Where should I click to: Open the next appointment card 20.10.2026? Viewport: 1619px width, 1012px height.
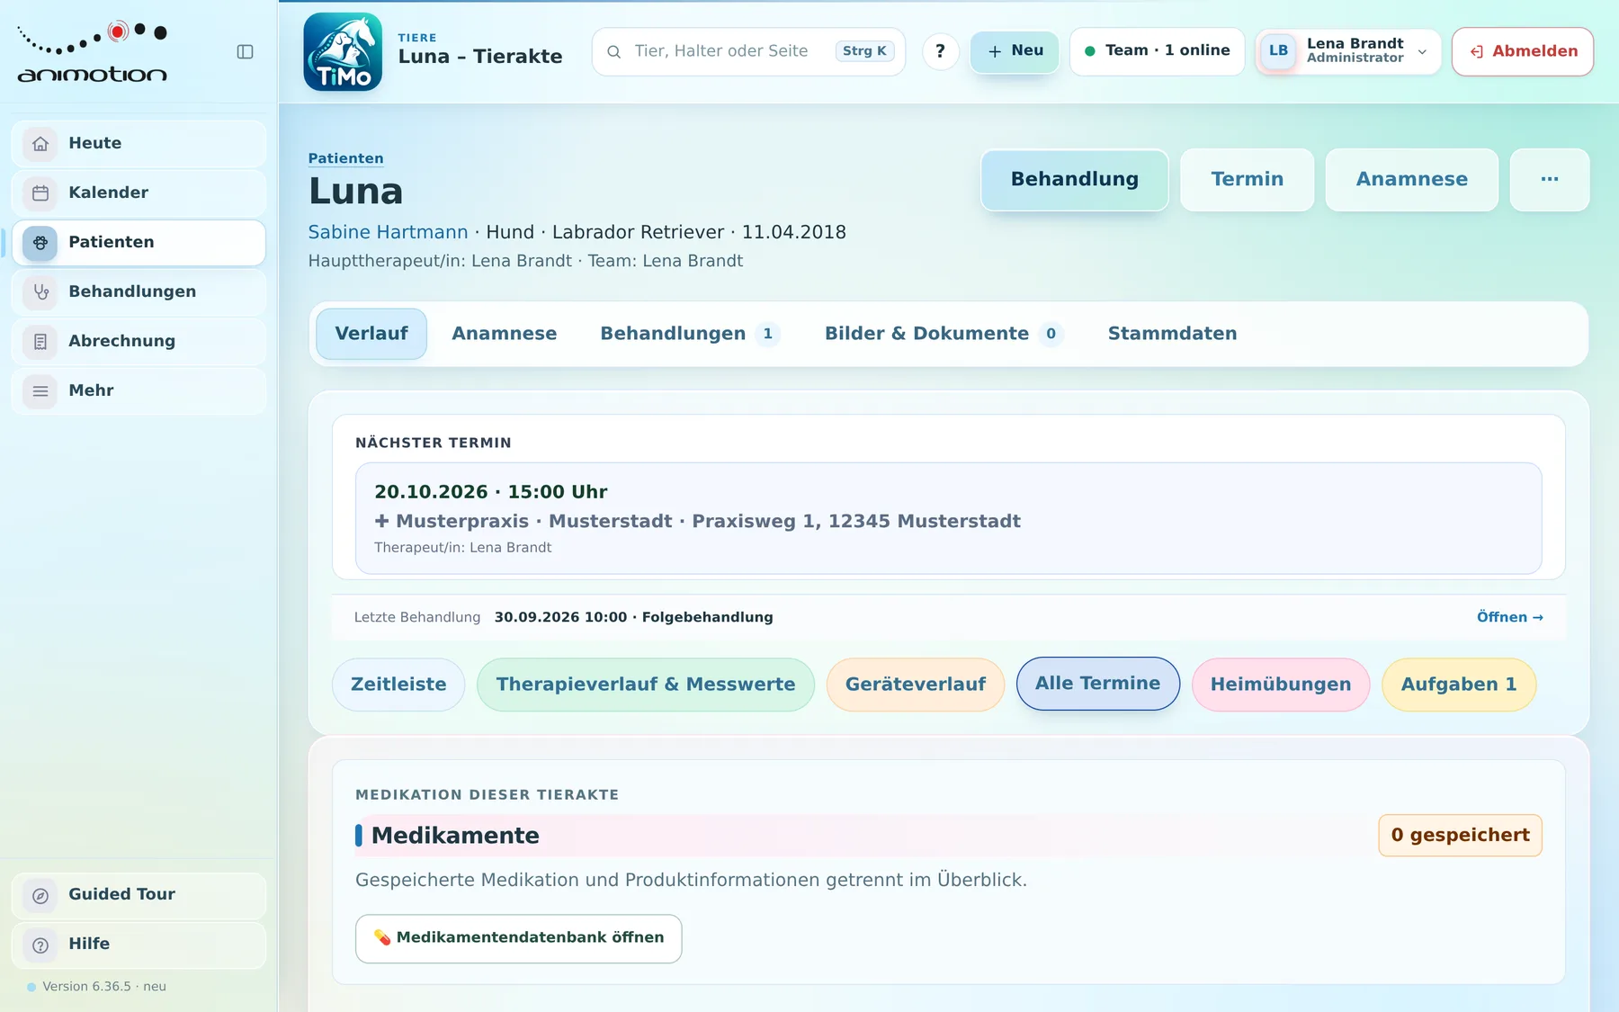(949, 518)
